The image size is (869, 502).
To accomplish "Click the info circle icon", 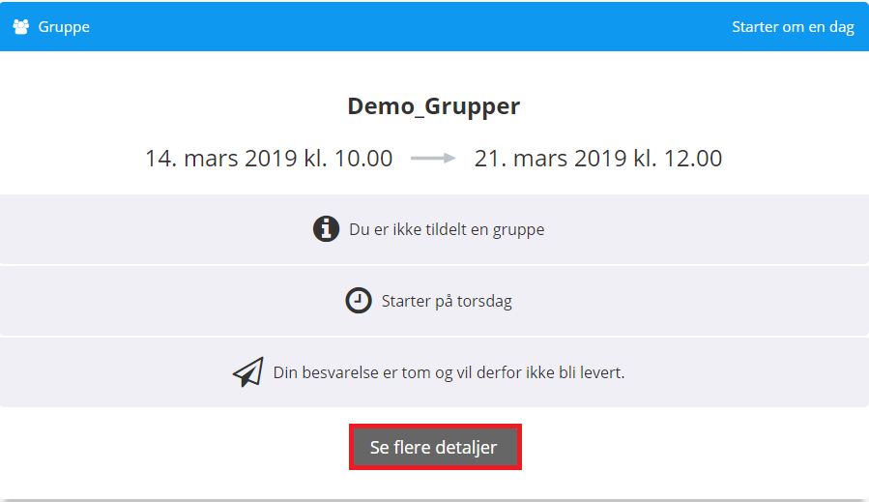I will [x=327, y=229].
